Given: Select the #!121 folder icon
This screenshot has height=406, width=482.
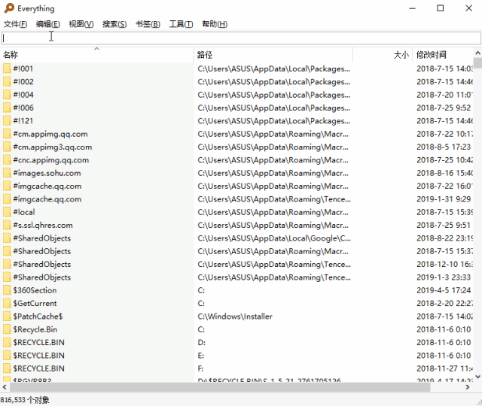Looking at the screenshot, I should (x=7, y=120).
